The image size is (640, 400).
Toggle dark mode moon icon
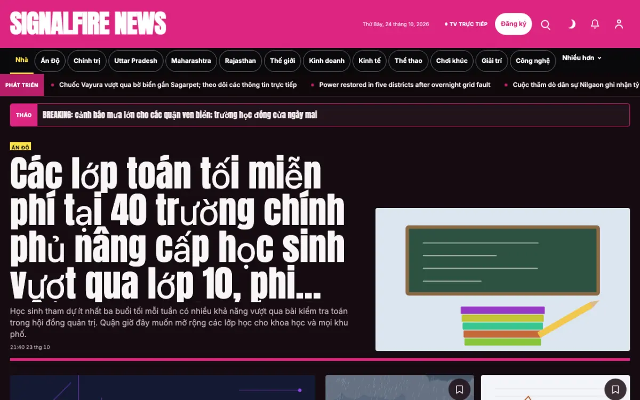tap(571, 25)
